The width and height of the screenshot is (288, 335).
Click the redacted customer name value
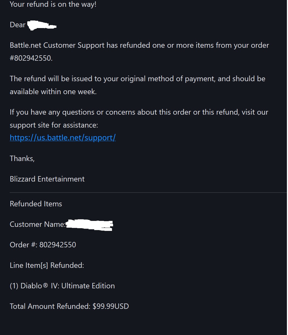[89, 225]
